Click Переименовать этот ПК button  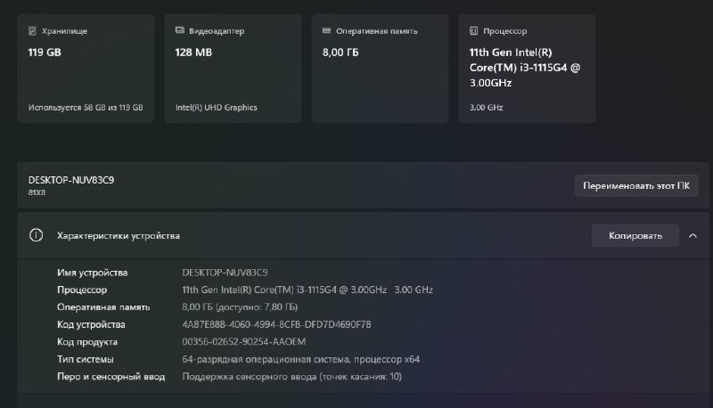(636, 186)
